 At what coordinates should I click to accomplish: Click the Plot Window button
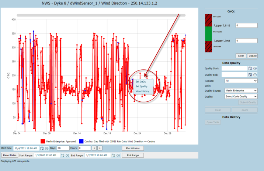click(x=133, y=148)
